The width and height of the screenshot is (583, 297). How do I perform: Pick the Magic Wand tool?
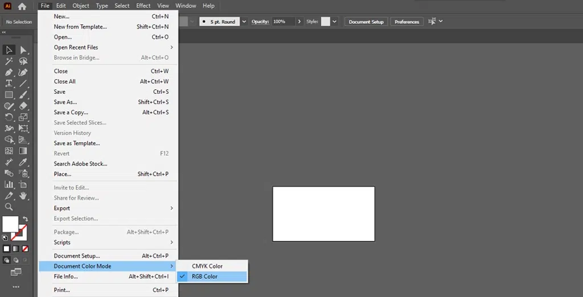coord(9,61)
